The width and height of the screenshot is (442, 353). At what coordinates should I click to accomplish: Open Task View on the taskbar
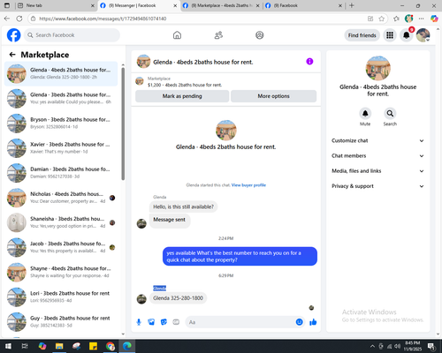(25, 346)
